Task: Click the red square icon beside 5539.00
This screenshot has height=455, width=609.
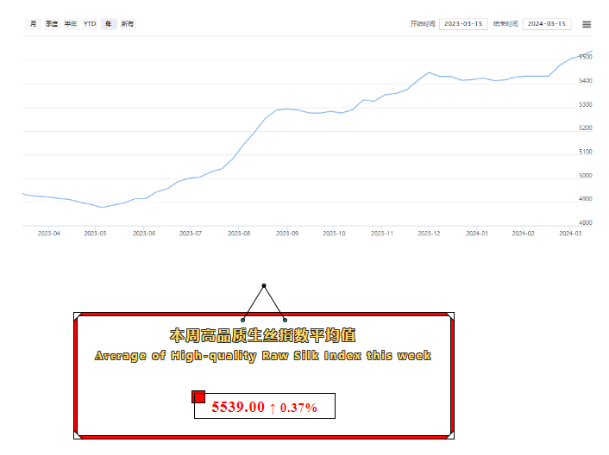Action: [199, 397]
